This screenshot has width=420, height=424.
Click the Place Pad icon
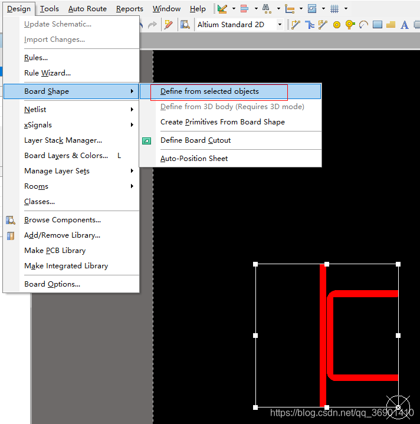point(337,25)
